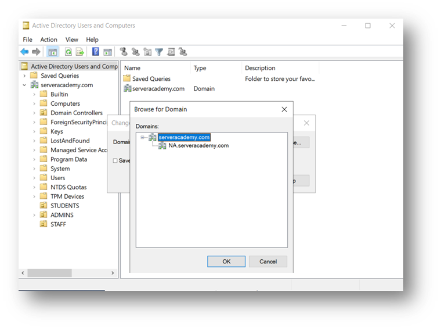
Task: Sort by the Description column header
Action: pyautogui.click(x=280, y=68)
